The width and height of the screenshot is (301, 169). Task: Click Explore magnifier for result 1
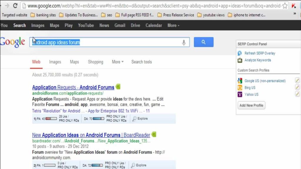(x=134, y=119)
